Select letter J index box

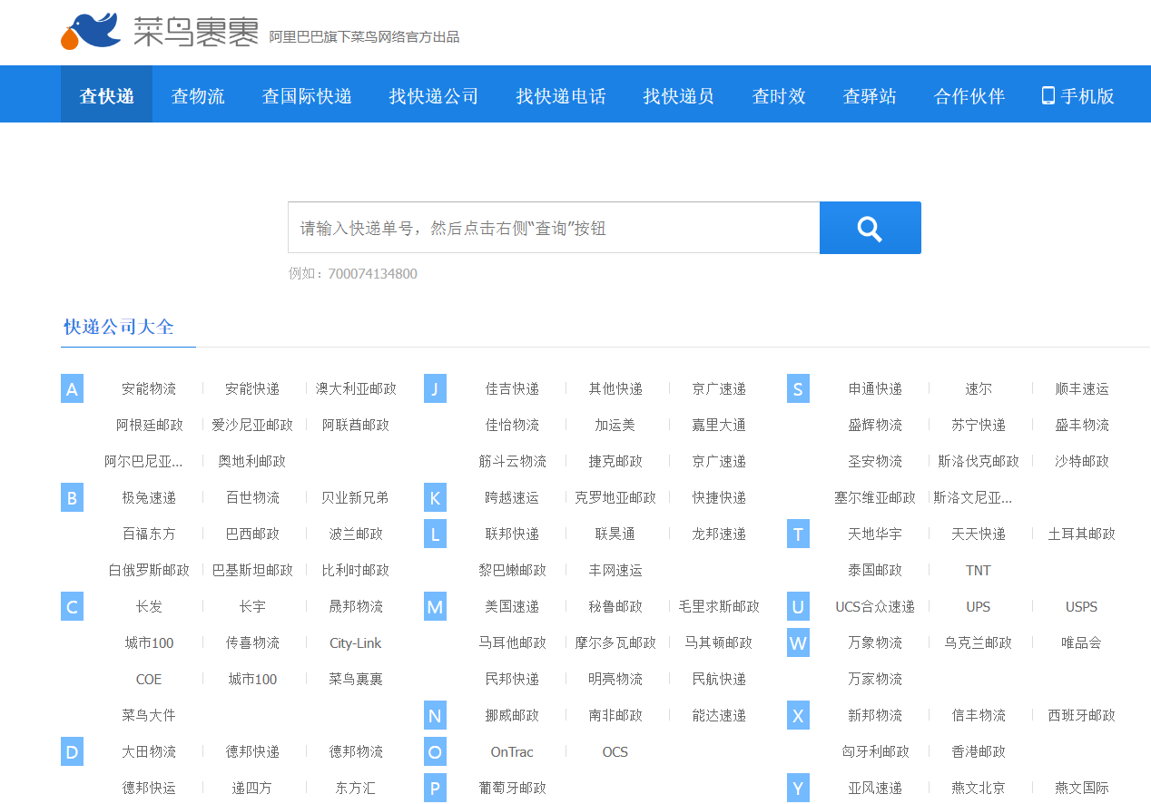click(x=435, y=388)
